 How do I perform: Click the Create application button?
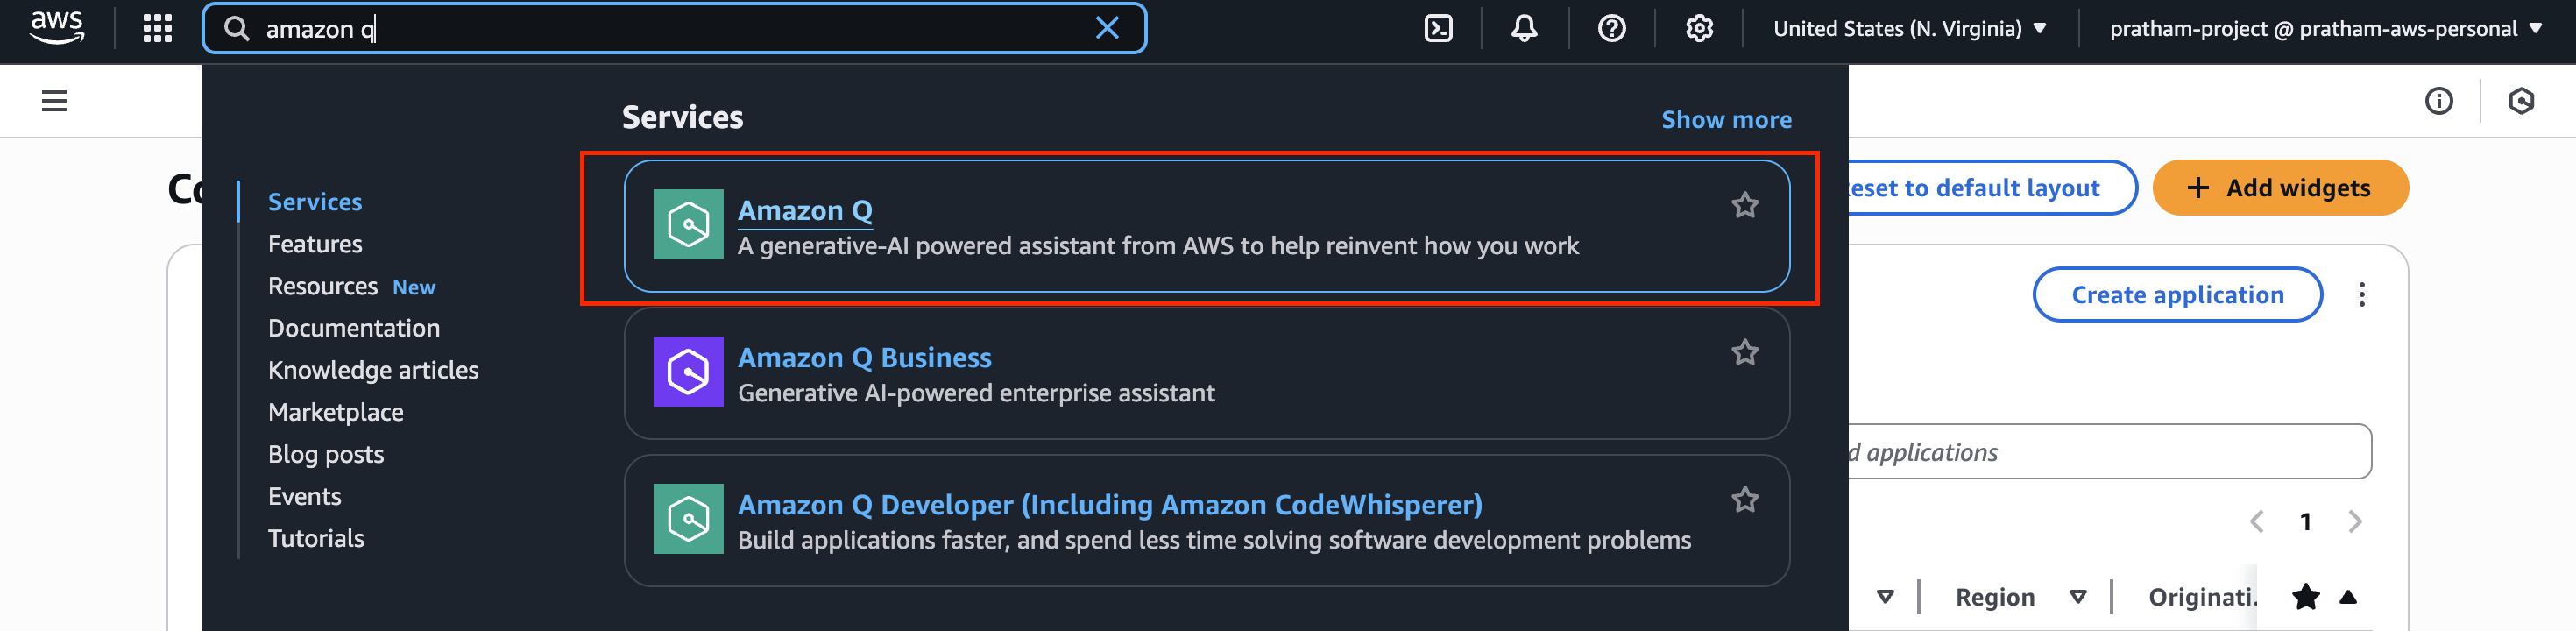point(2177,295)
